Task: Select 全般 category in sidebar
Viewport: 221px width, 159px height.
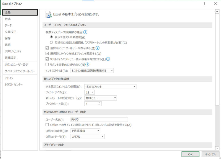Action: 20,12
